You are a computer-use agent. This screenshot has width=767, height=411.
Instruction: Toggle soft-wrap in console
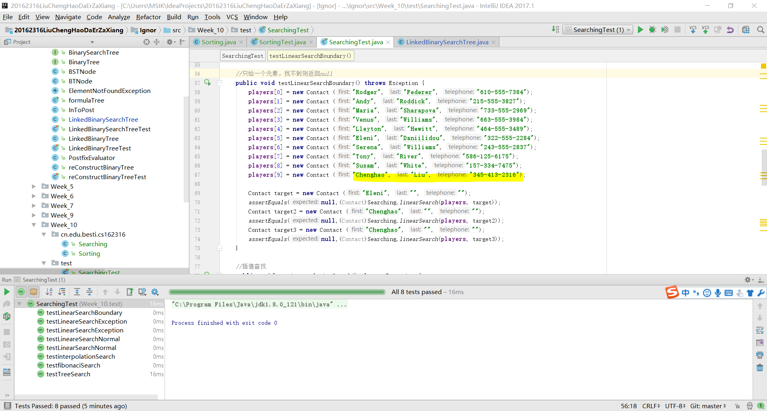click(760, 330)
